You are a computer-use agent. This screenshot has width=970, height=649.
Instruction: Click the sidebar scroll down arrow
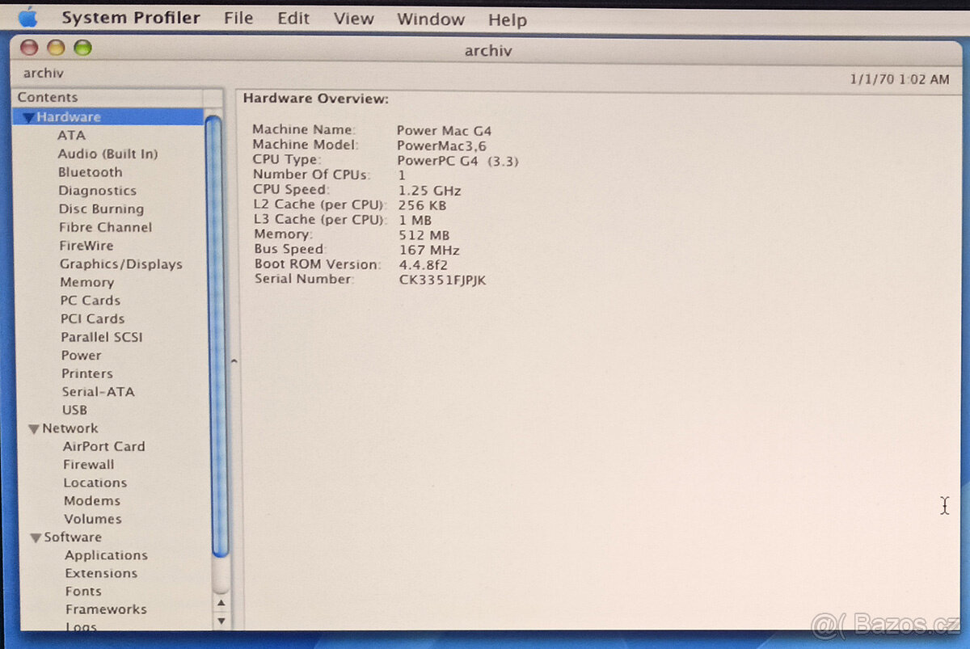point(221,621)
